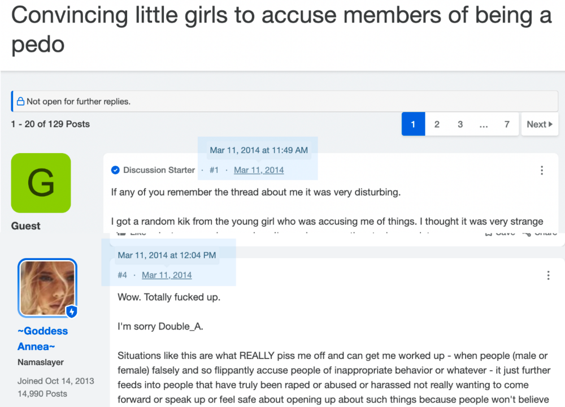The image size is (565, 407).
Task: Open the first post's three-dot options menu
Action: [x=542, y=170]
